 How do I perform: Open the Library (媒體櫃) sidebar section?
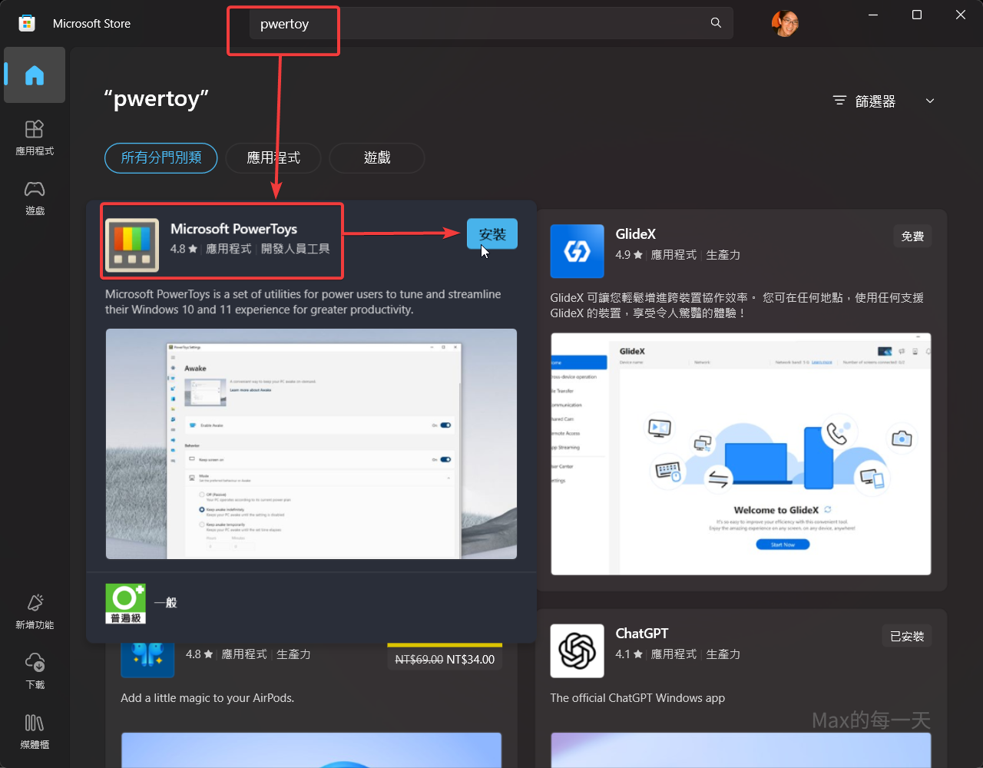[35, 730]
